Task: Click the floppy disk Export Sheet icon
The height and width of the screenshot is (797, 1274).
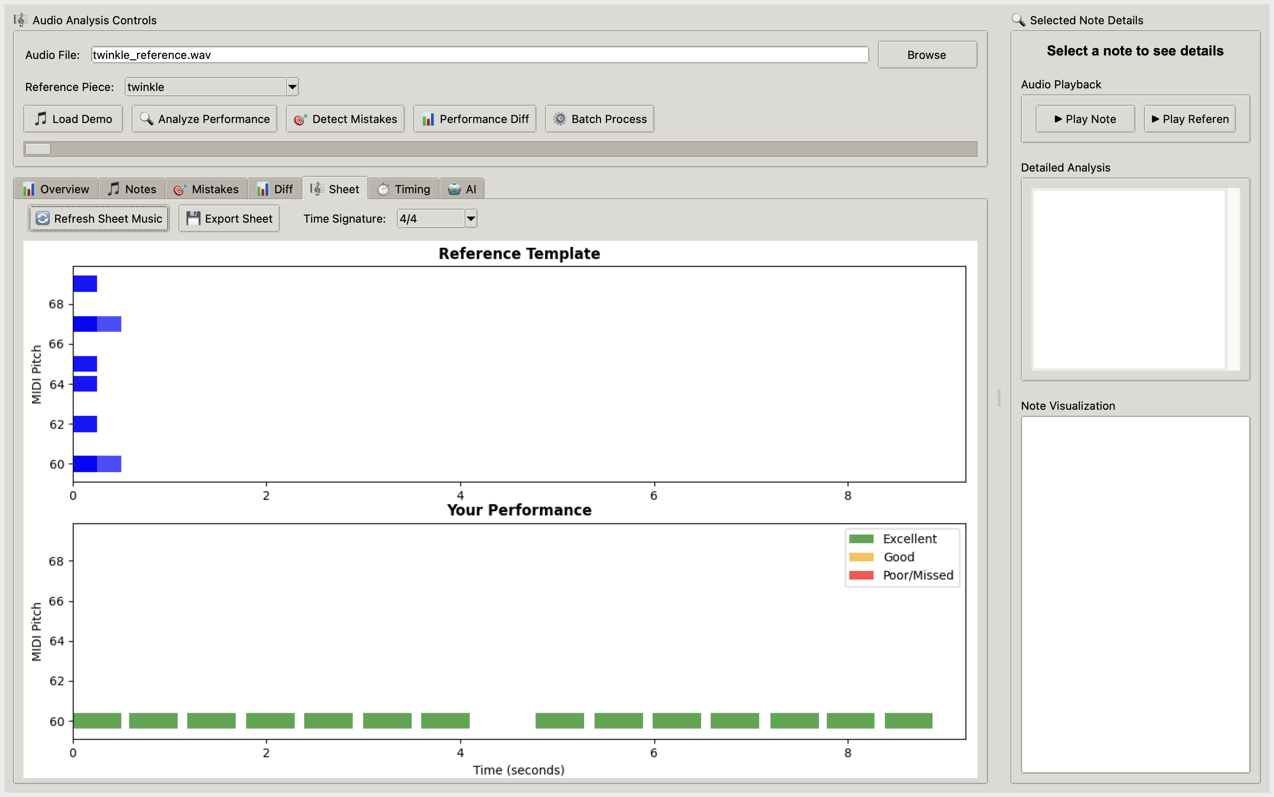Action: [193, 218]
